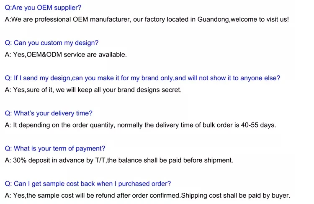Click the answer starting "It depending on the order quantity"
The image size is (314, 204).
click(x=140, y=125)
